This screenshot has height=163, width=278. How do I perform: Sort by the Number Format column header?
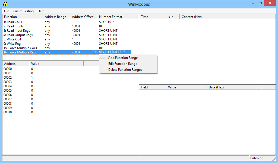(114, 17)
